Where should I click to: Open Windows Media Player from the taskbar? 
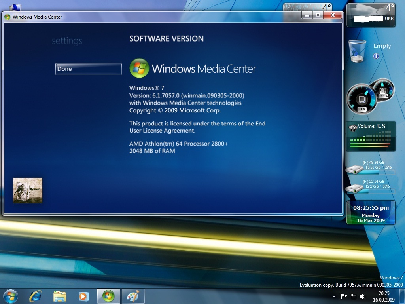[x=83, y=296]
